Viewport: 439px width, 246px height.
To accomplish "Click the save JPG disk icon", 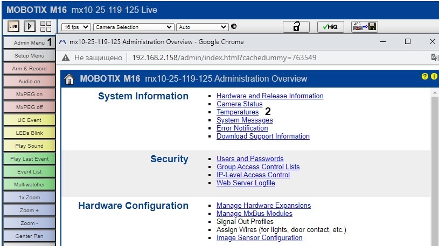I will (x=364, y=27).
